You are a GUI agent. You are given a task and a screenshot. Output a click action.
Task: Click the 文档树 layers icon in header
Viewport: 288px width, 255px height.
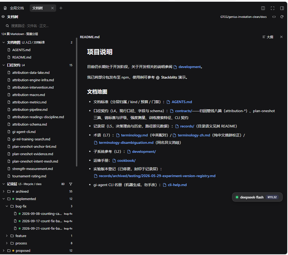coord(3,17)
